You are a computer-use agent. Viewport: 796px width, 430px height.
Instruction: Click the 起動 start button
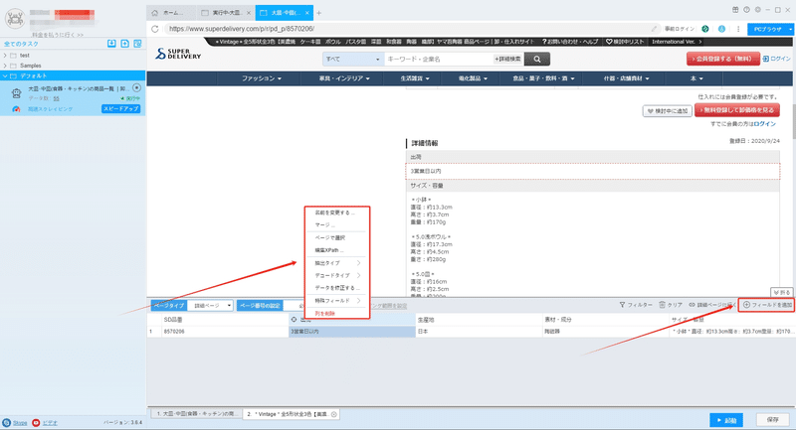point(726,420)
